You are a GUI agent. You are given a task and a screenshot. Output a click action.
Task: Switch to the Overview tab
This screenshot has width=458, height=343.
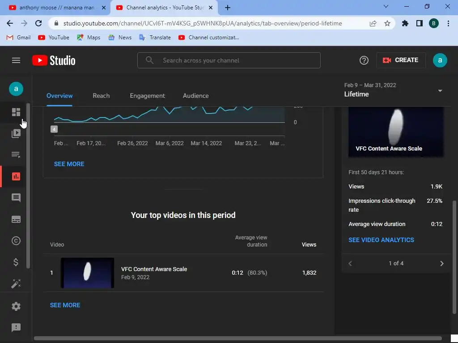(59, 96)
